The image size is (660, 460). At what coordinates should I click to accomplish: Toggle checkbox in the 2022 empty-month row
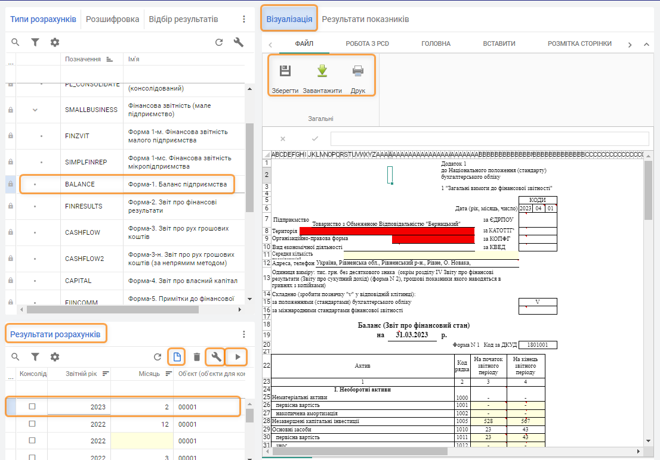(32, 441)
